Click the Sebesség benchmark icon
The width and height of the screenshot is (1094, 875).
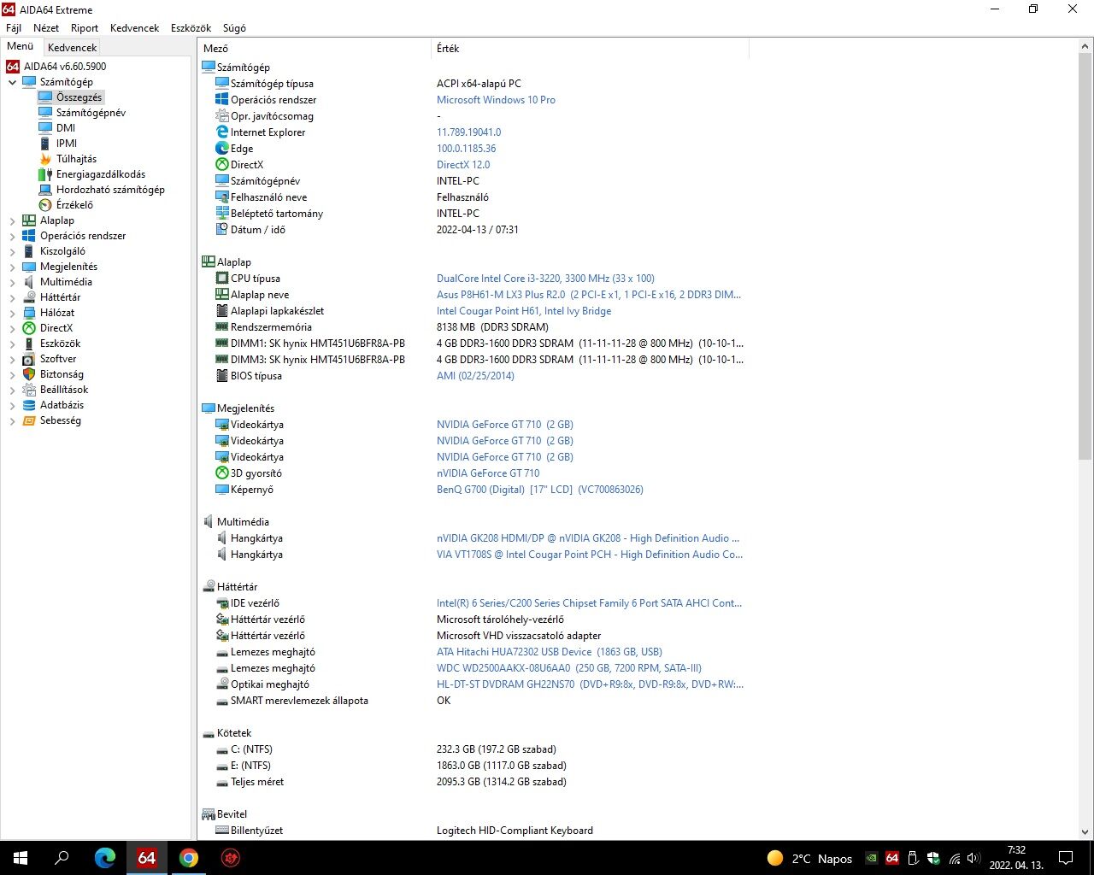(29, 420)
